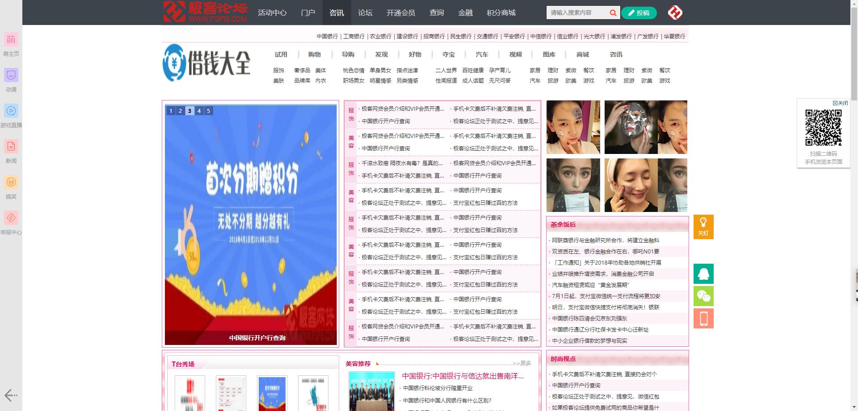Click the back arrow at bottom left
This screenshot has width=858, height=411.
(11, 395)
